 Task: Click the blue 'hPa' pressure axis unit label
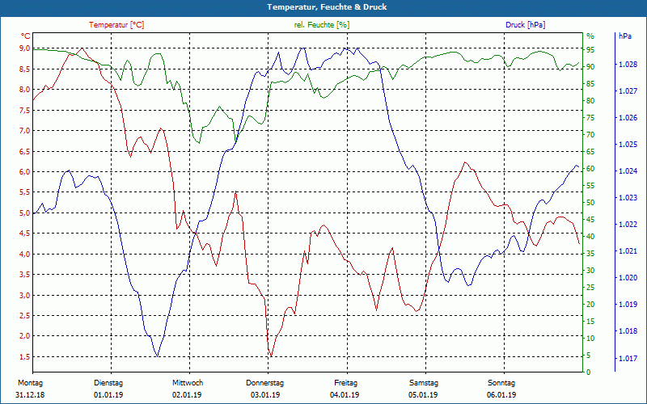(625, 36)
